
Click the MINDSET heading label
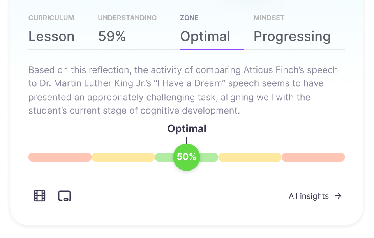click(x=269, y=18)
